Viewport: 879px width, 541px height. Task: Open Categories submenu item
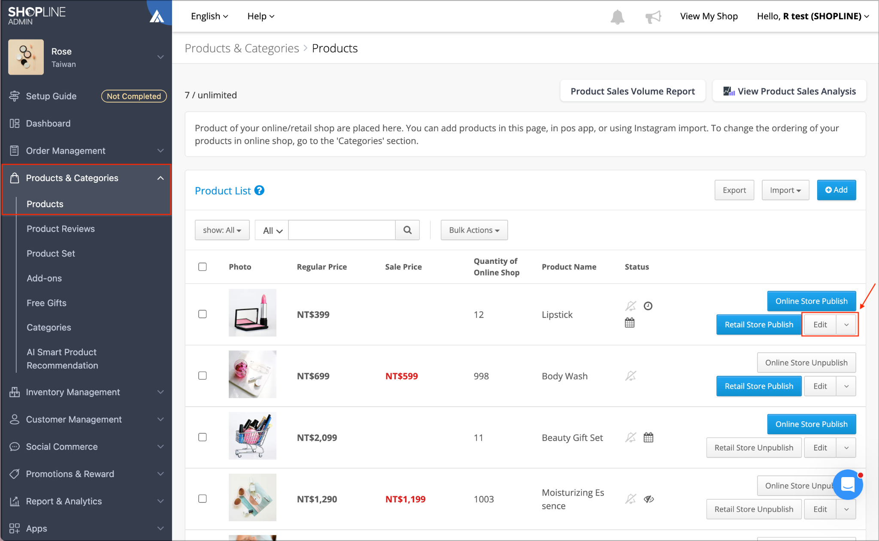click(x=49, y=327)
